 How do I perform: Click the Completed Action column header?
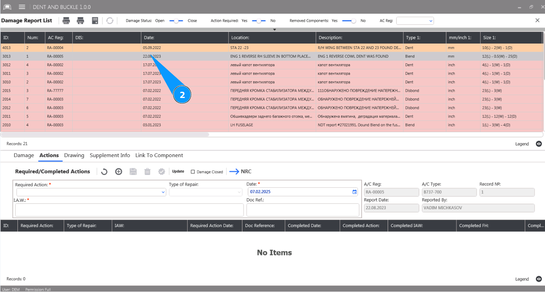click(x=364, y=226)
